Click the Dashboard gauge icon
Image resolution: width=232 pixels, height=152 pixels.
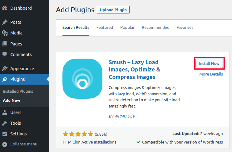coord(5,8)
